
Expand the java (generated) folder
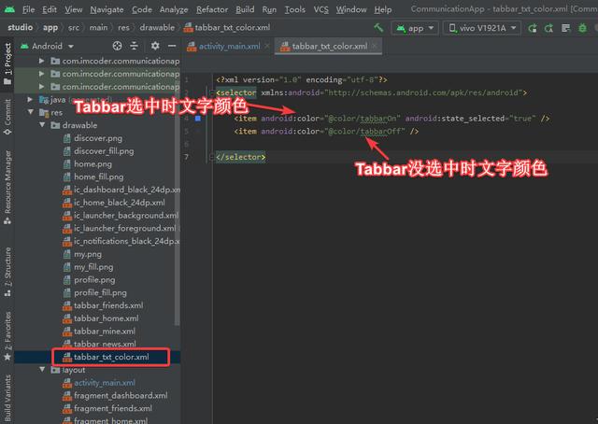(30, 100)
